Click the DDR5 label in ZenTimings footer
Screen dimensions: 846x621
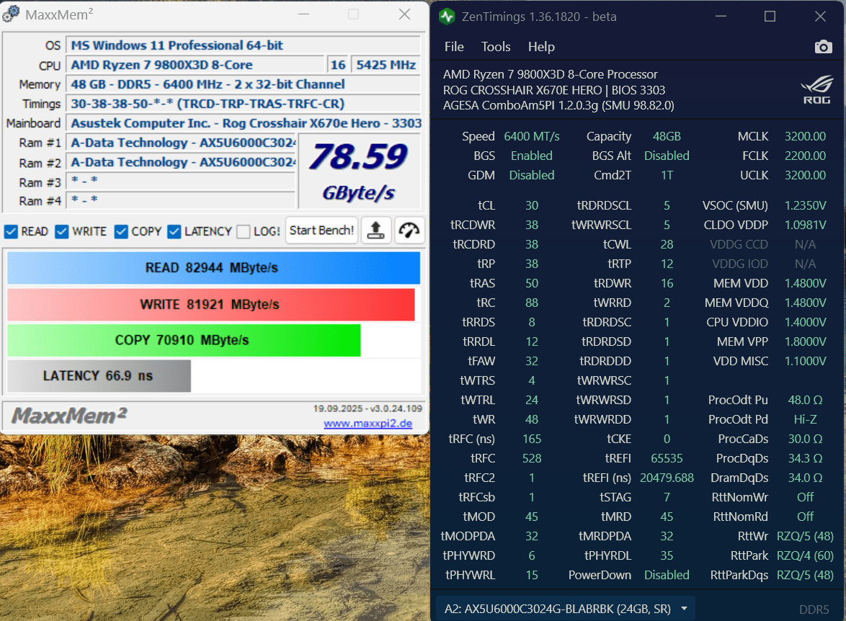(814, 609)
